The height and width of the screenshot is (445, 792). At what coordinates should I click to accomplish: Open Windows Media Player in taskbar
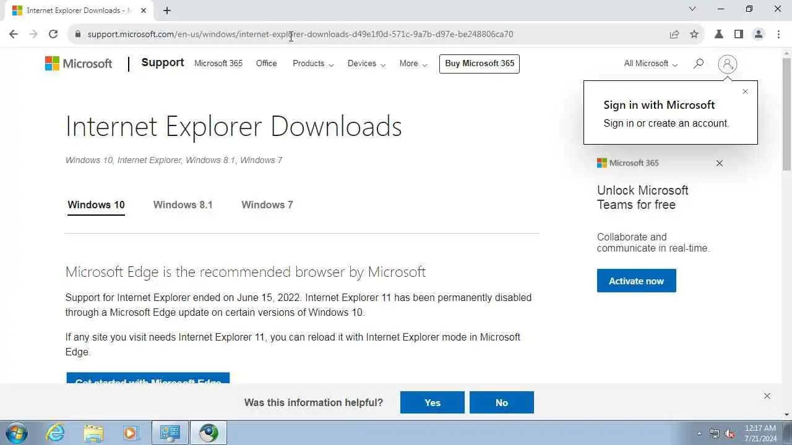131,433
